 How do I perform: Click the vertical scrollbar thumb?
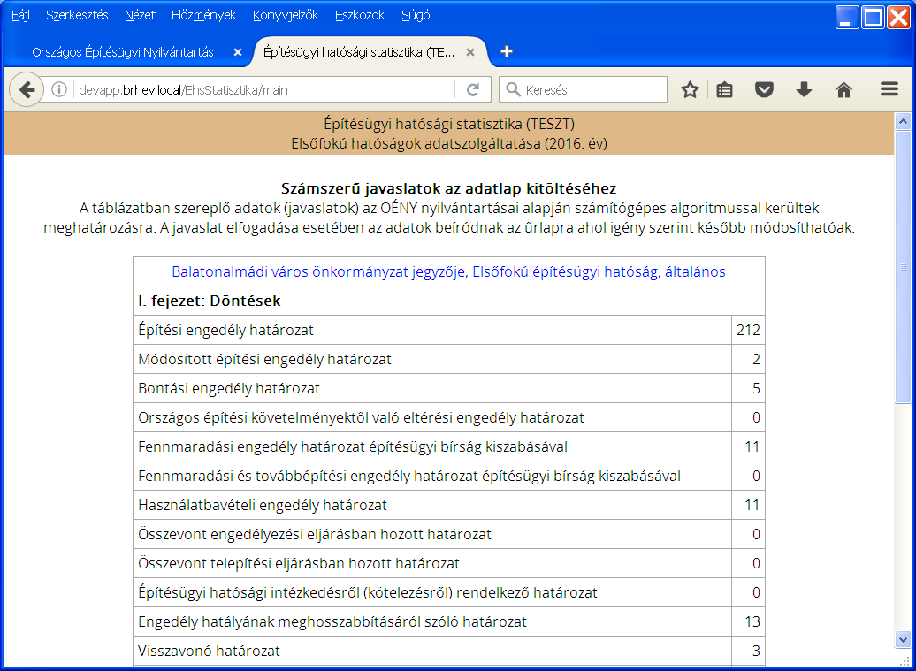click(903, 266)
